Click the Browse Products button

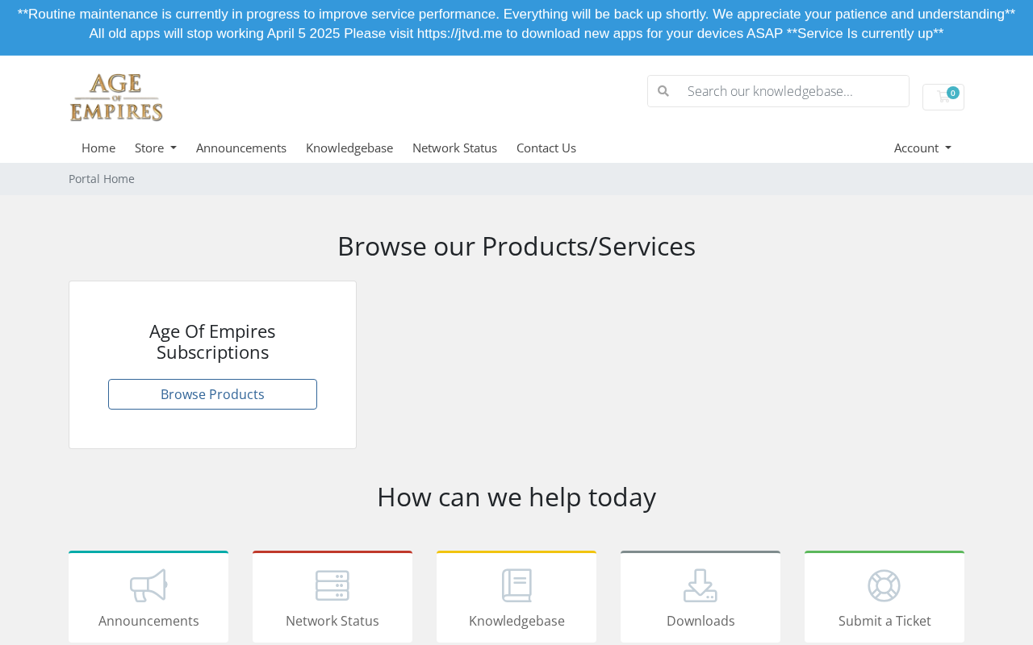point(212,394)
